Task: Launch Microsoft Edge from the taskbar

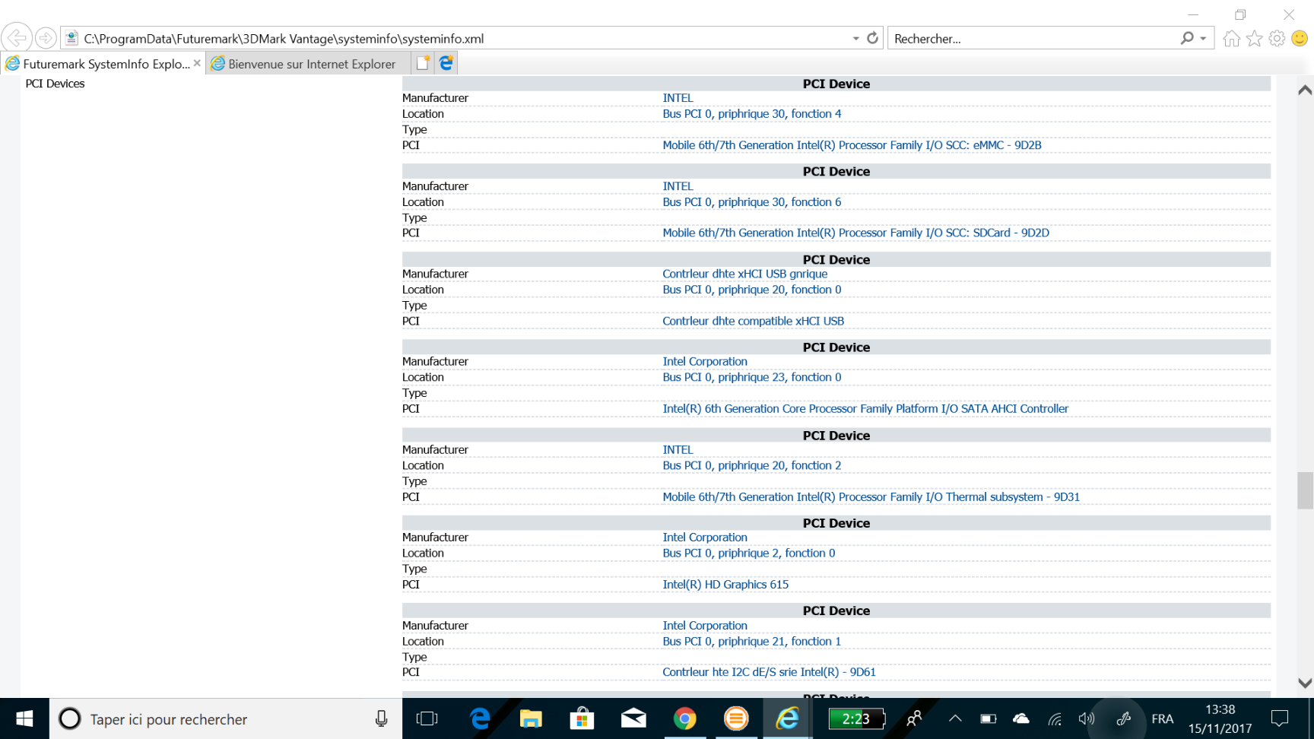Action: click(x=480, y=718)
